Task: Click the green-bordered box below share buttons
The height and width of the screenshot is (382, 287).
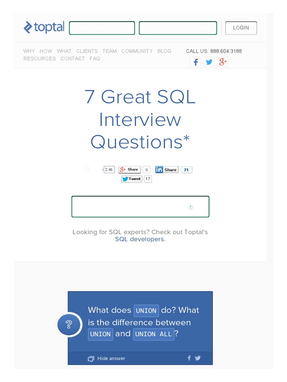Action: 140,207
